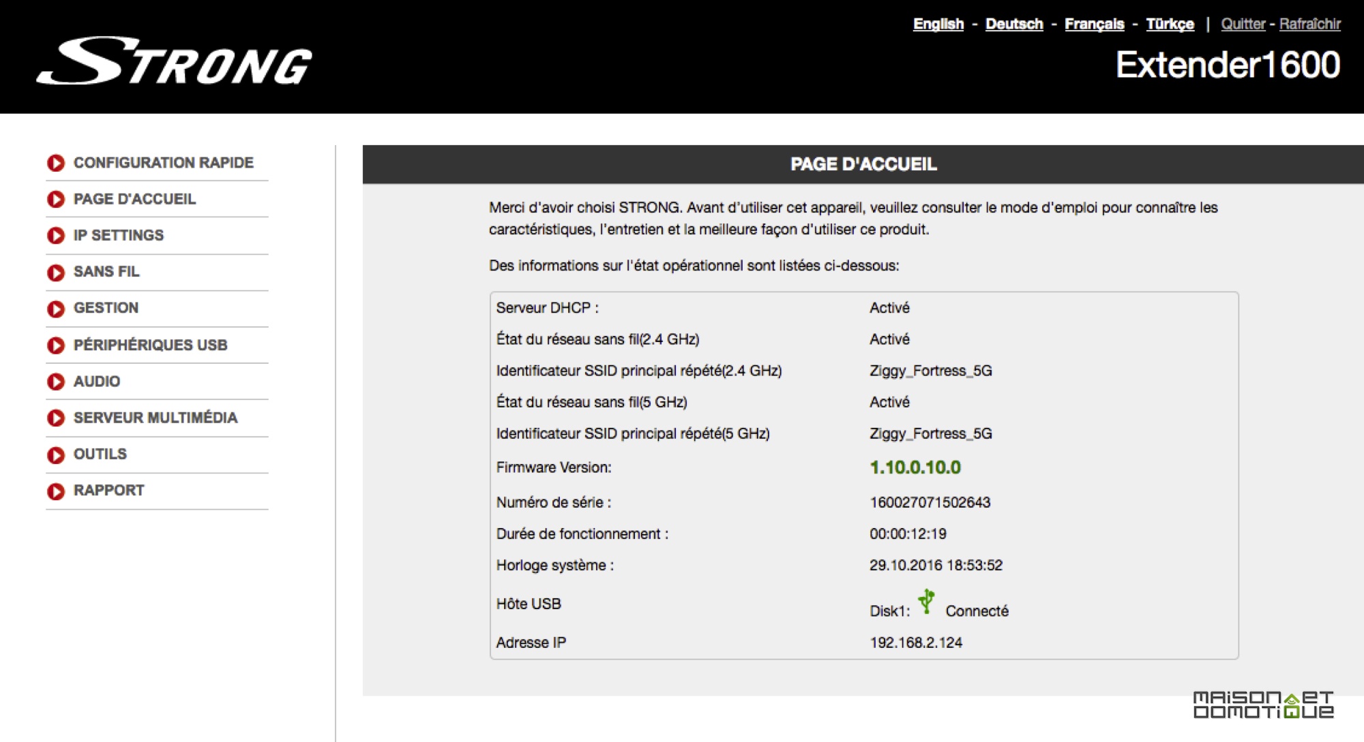Switch language to English
This screenshot has height=742, width=1364.
coord(938,24)
